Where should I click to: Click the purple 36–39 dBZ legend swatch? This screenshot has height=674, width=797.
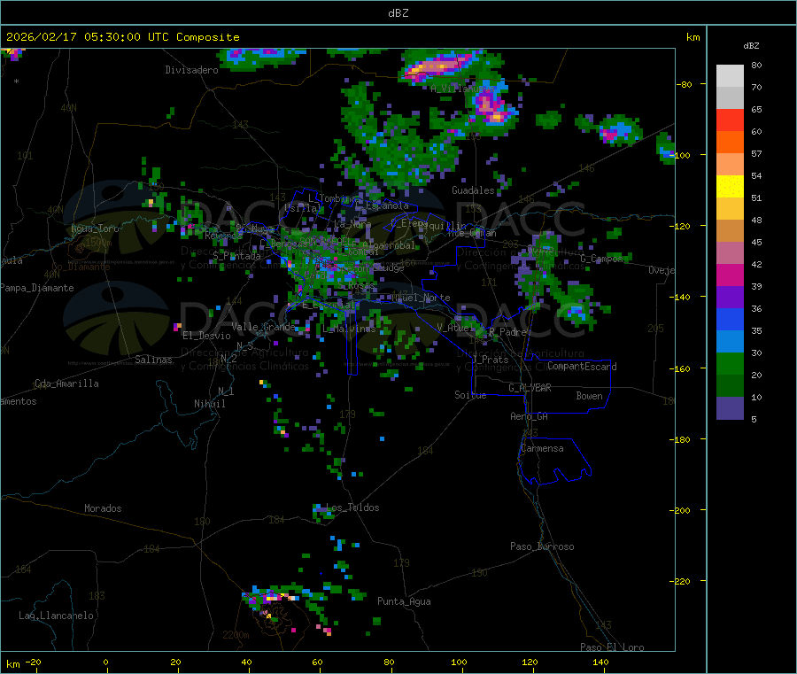click(x=730, y=298)
